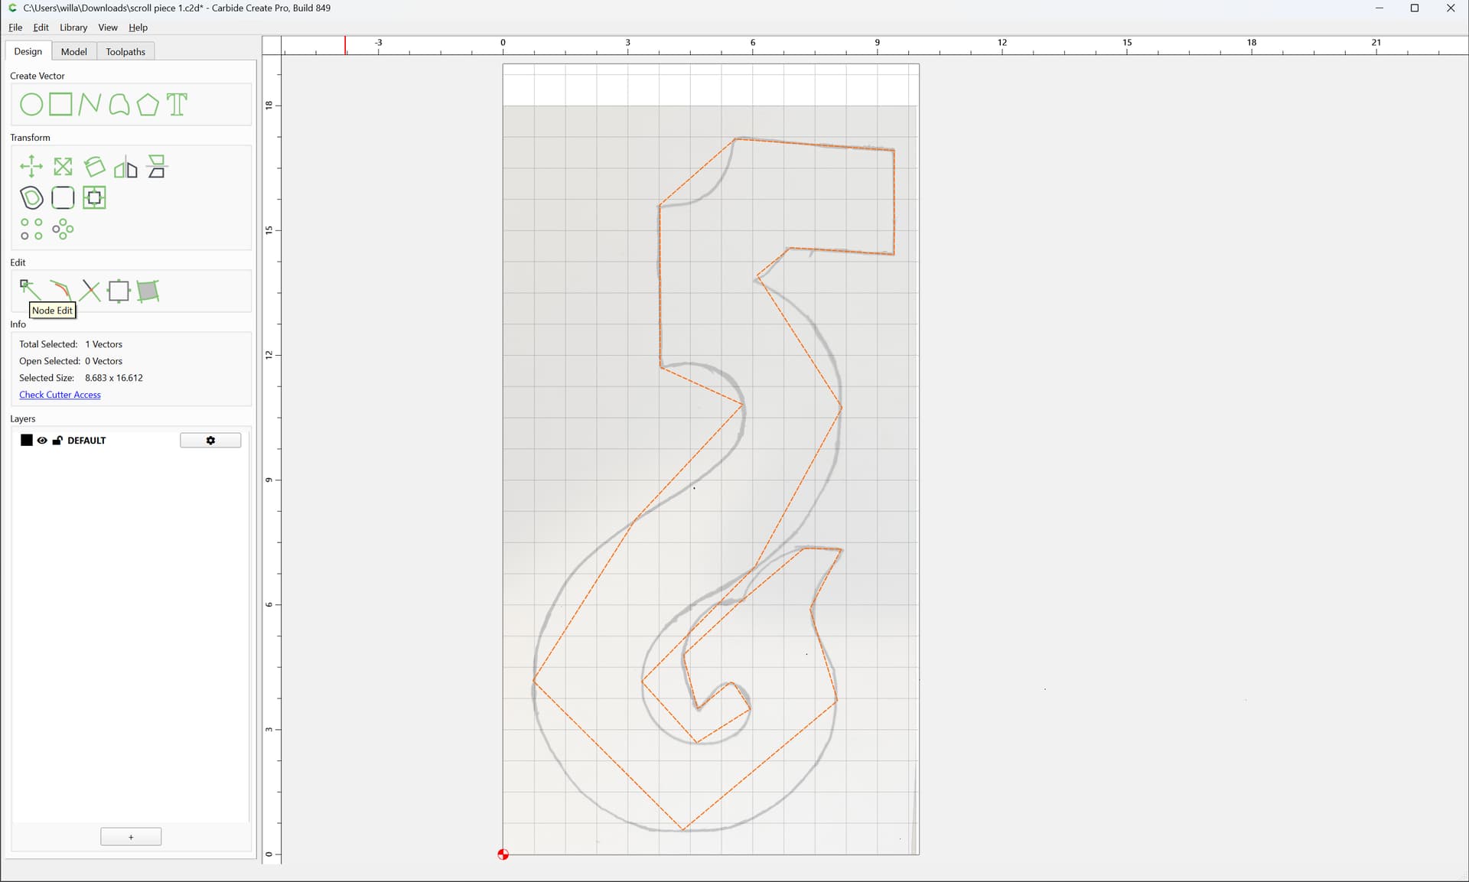This screenshot has height=882, width=1469.
Task: Open the File menu
Action: point(15,28)
